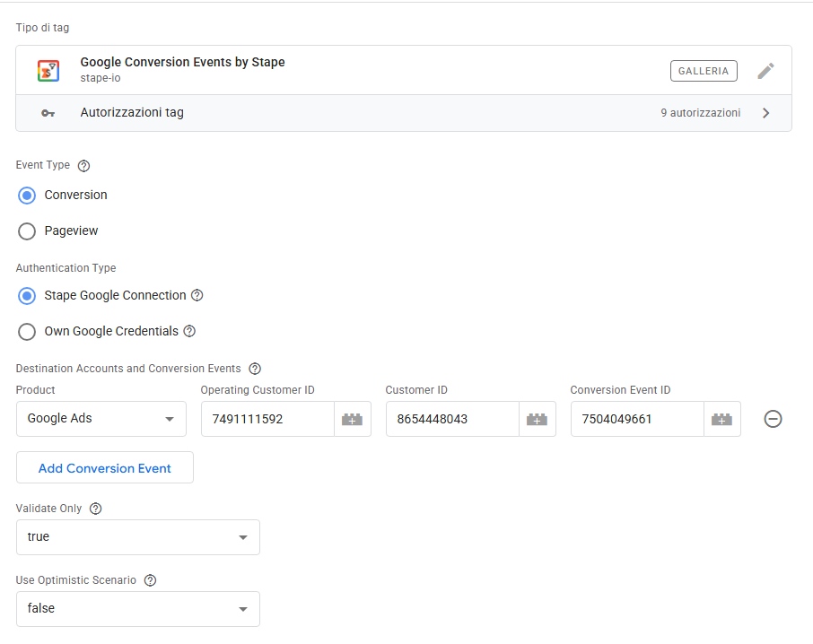Select the Conversion event type
This screenshot has width=813, height=644.
28,196
